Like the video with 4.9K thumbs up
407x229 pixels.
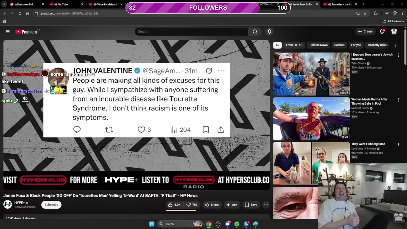point(174,205)
